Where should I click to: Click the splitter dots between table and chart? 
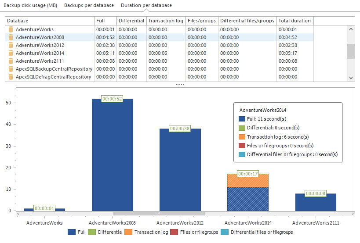180,85
